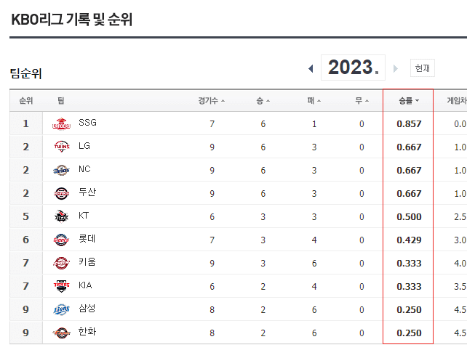Go to next year with right arrow

tap(396, 68)
